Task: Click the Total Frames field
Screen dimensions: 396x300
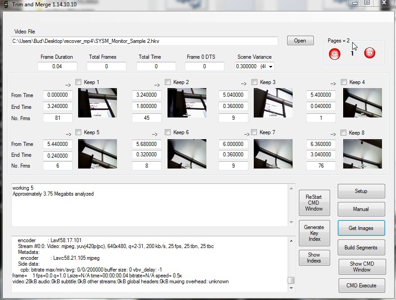Action: [107, 66]
